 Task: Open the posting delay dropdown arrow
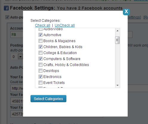coord(20,57)
